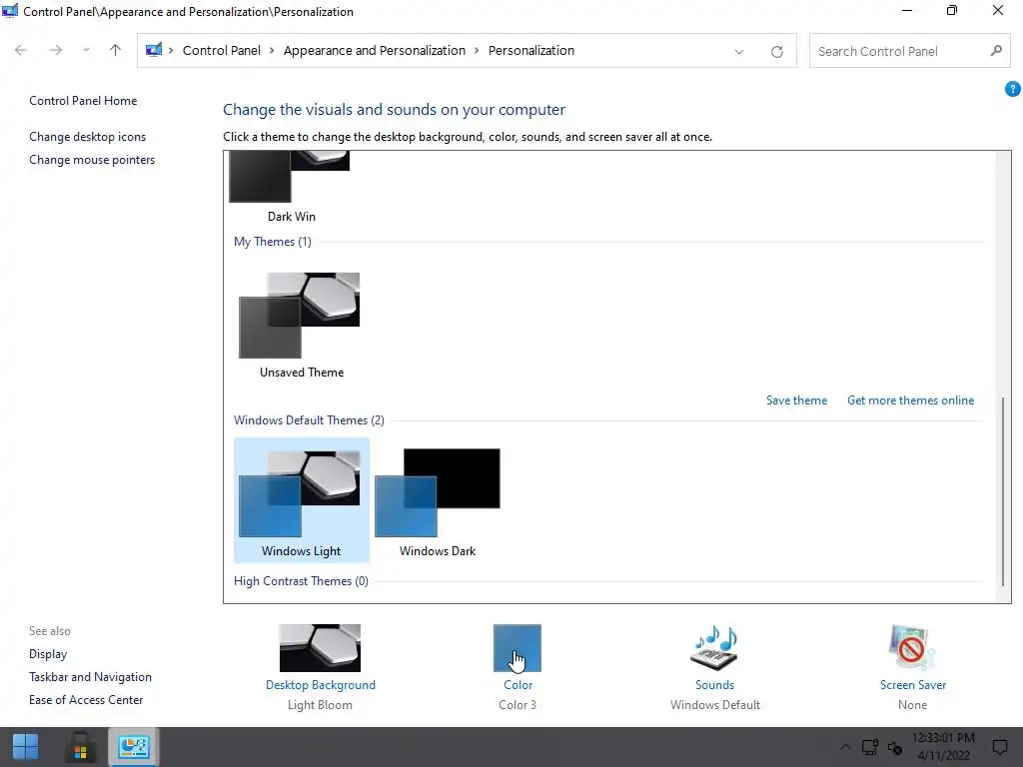The width and height of the screenshot is (1023, 767).
Task: Click the volume tray icon
Action: 894,747
